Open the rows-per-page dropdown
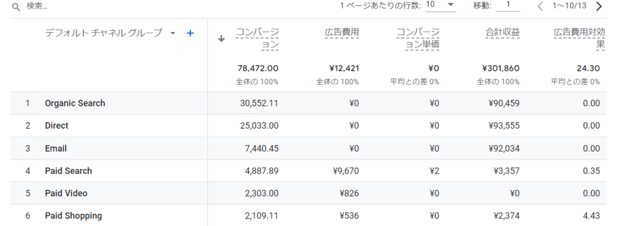The image size is (619, 226). click(441, 6)
